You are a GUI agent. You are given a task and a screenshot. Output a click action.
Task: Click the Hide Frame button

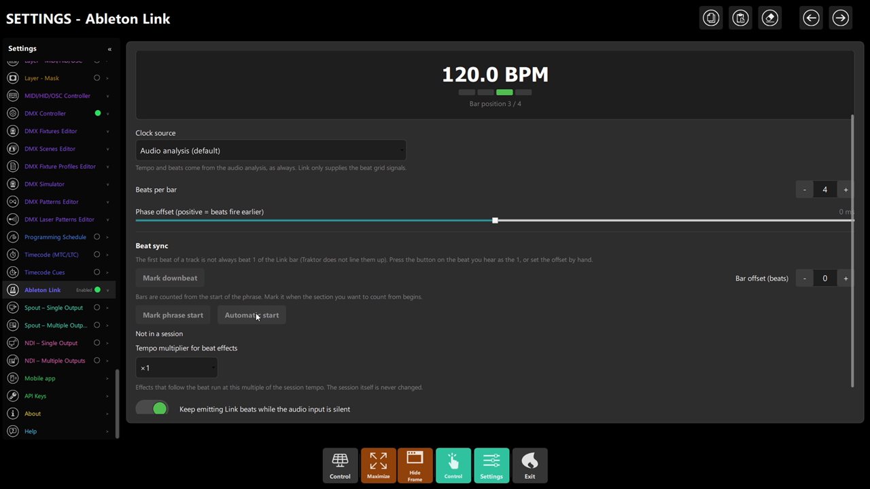click(415, 465)
